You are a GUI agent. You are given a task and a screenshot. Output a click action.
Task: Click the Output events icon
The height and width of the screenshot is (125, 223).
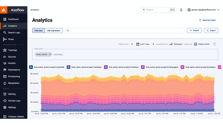195,44
